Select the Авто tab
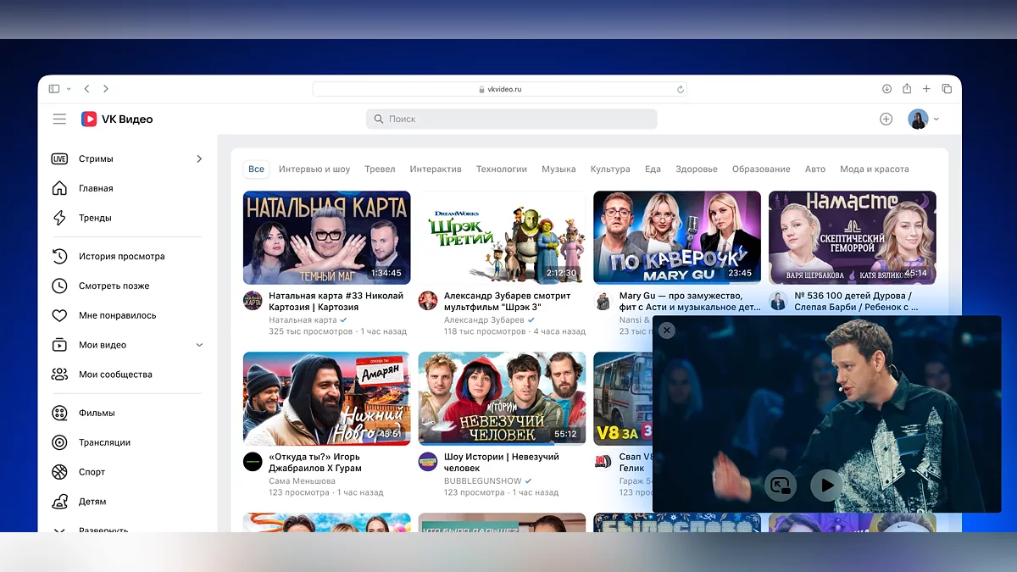The height and width of the screenshot is (572, 1017). 815,169
